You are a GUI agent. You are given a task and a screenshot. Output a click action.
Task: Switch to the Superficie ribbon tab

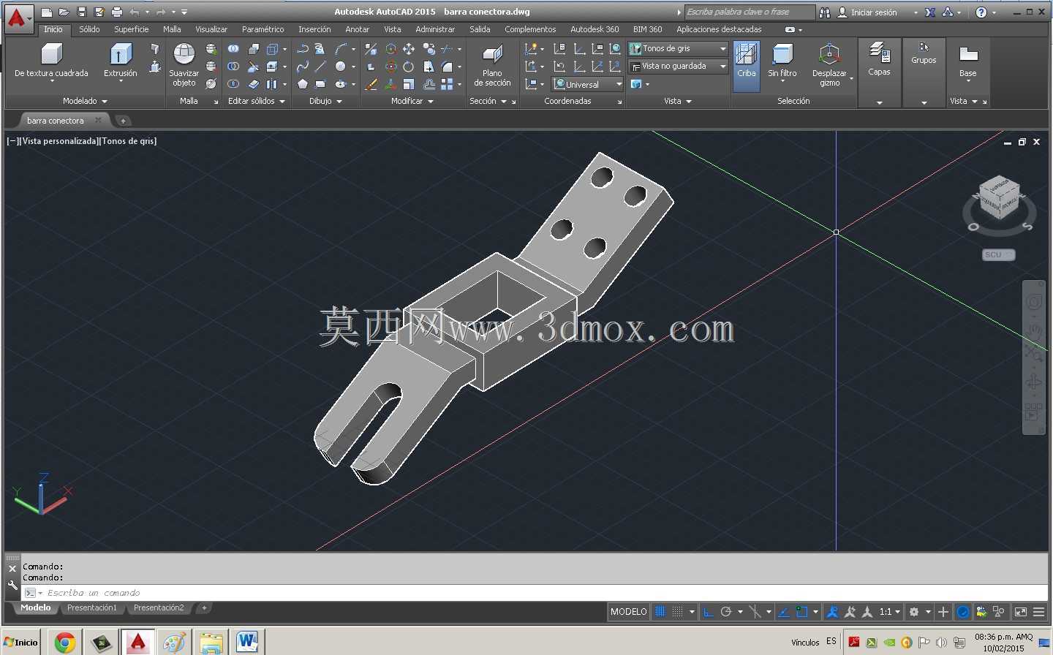[x=131, y=29]
